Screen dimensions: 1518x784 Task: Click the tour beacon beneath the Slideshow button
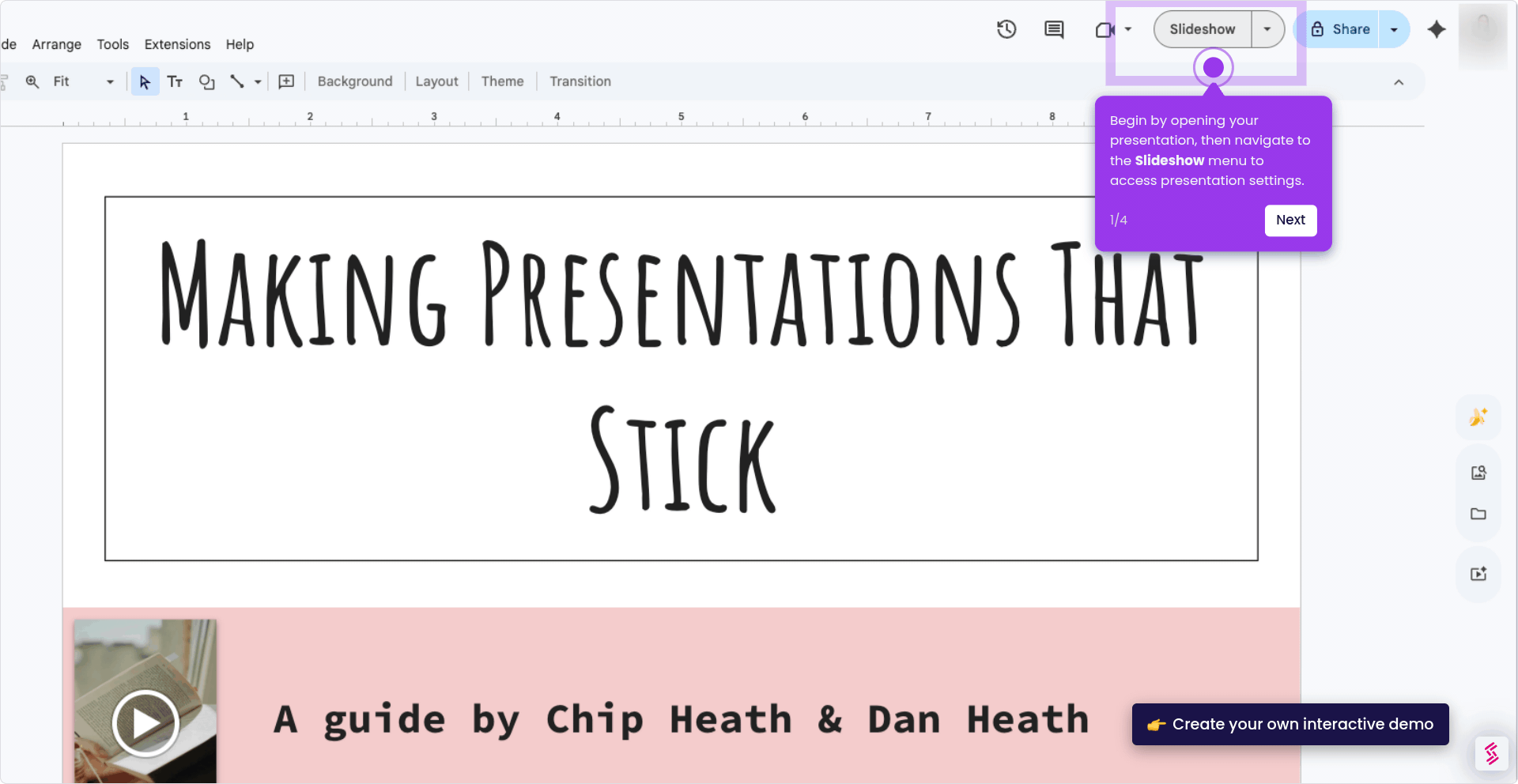1213,68
